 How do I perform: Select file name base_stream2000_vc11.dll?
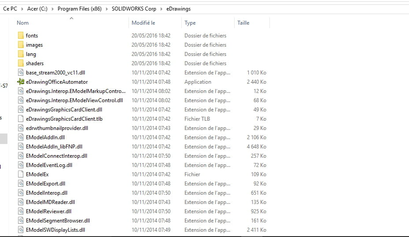(55, 73)
